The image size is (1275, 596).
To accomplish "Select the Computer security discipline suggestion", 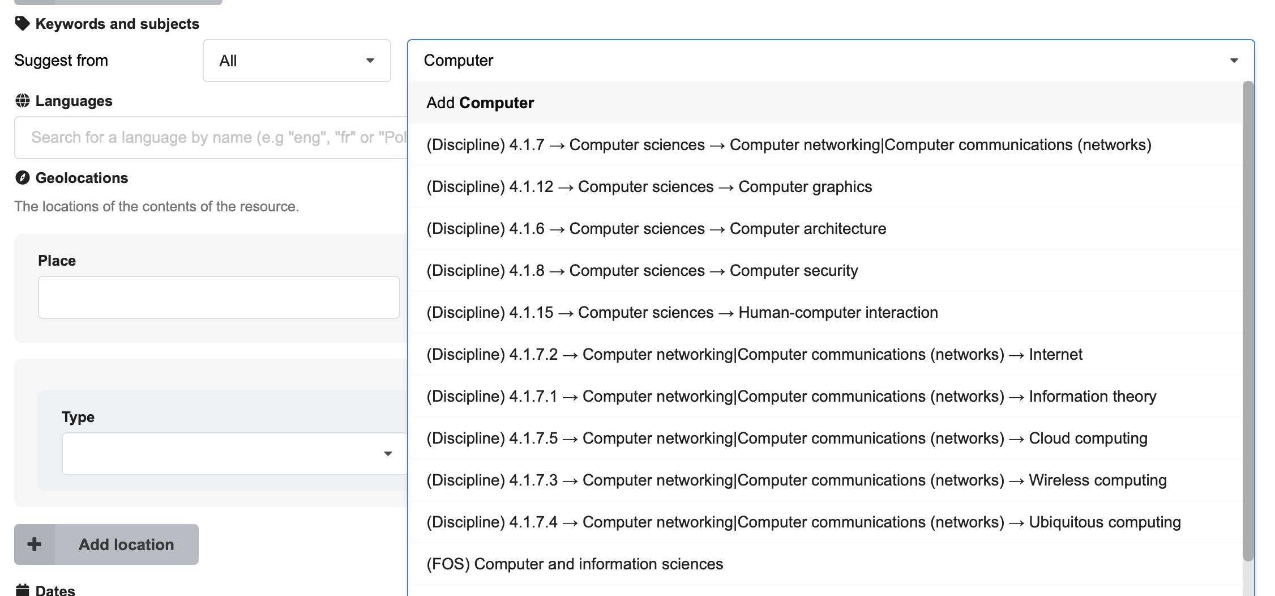I will tap(641, 270).
